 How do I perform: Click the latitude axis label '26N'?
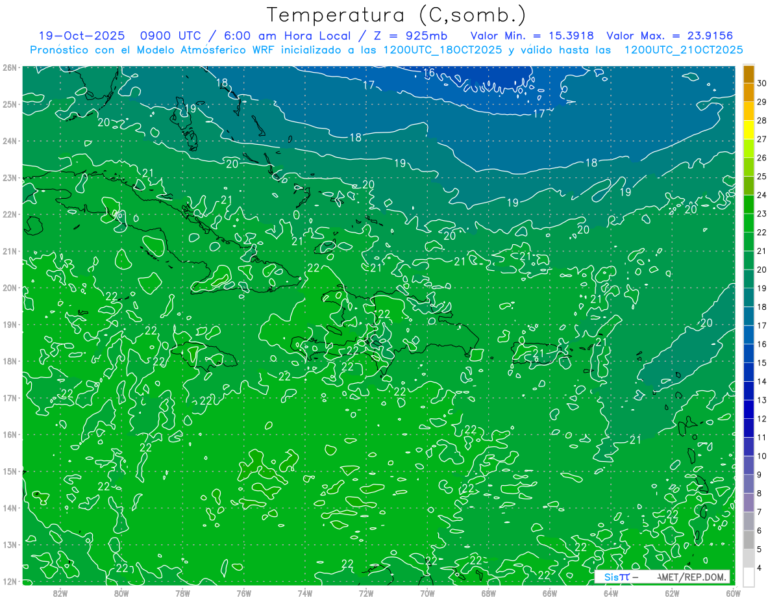[9, 68]
